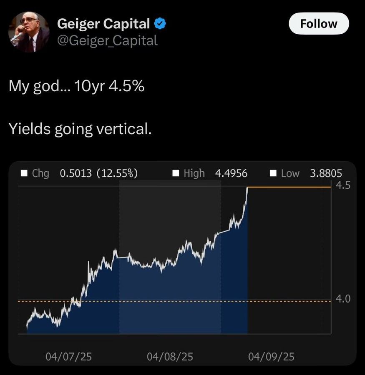
Task: Click the Chg value 0.5013 (12.55%)
Action: [x=99, y=173]
